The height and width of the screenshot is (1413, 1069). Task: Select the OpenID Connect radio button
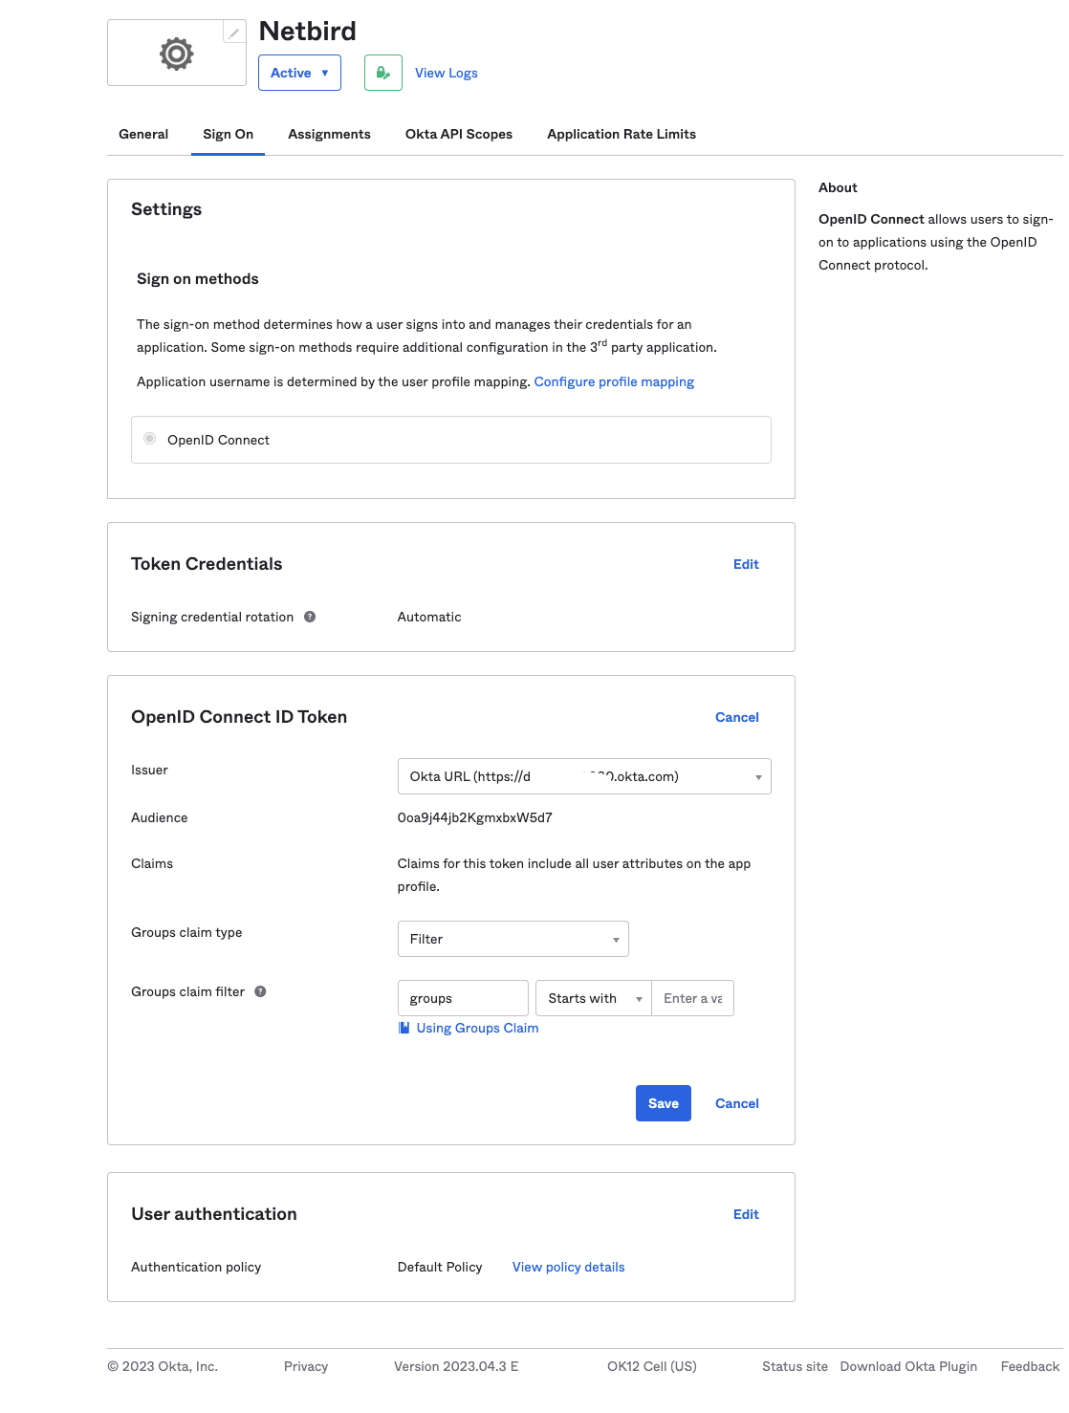pyautogui.click(x=150, y=439)
